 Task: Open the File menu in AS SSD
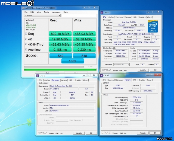(x=26, y=12)
